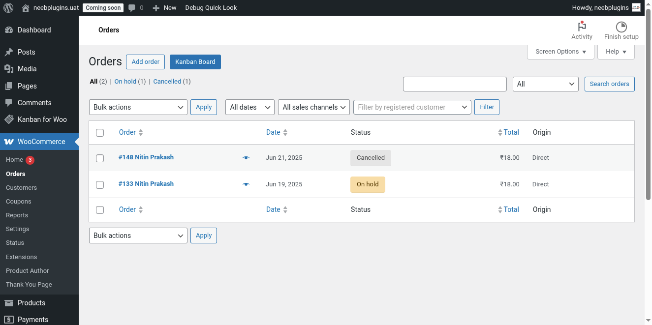Open order #148 Nitin Prakash
This screenshot has width=652, height=325.
tap(146, 157)
